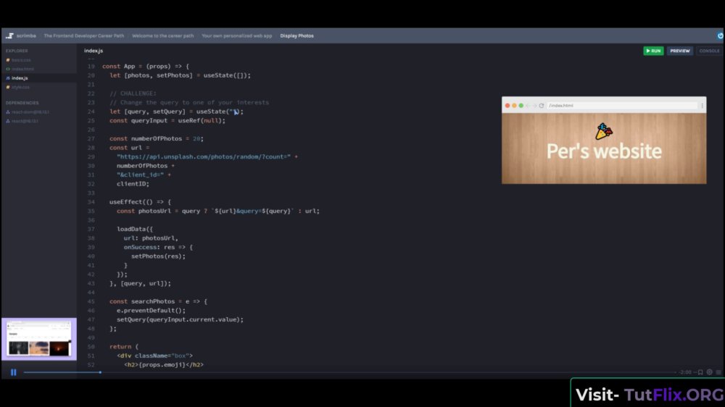This screenshot has width=725, height=407.
Task: Click the unsplash API URL string
Action: point(204,156)
